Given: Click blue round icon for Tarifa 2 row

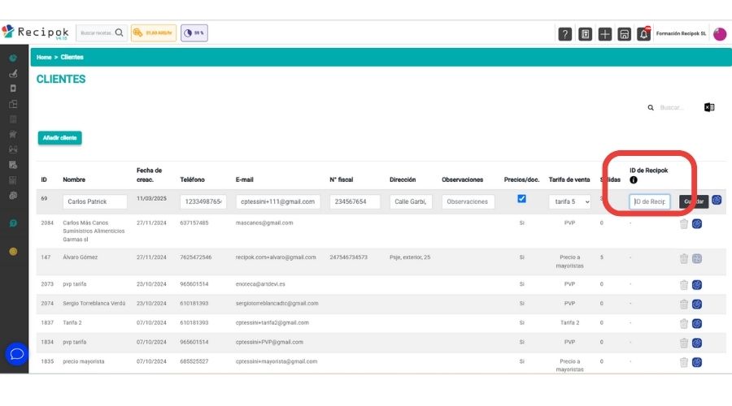Looking at the screenshot, I should pos(697,323).
